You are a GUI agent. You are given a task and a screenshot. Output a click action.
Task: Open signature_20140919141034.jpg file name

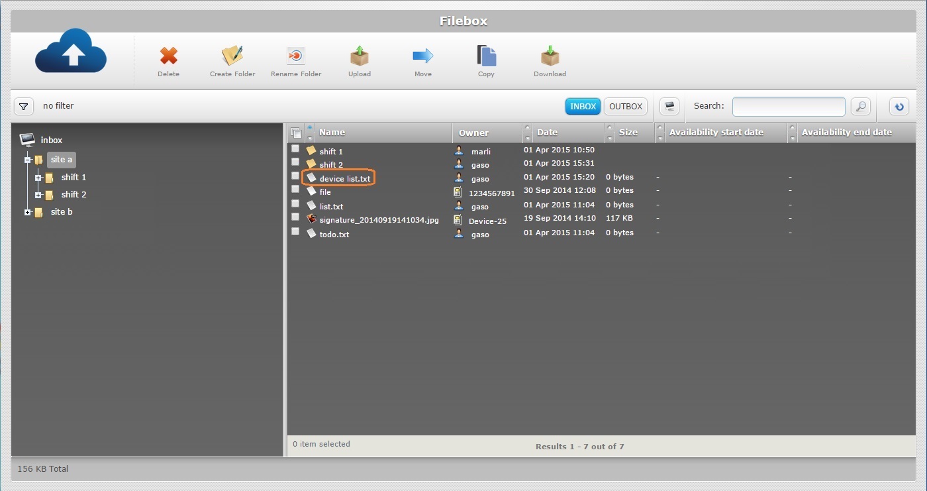coord(379,220)
